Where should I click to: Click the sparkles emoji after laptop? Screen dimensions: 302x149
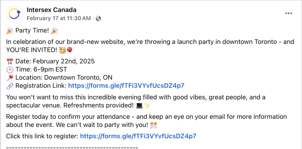[147, 106]
